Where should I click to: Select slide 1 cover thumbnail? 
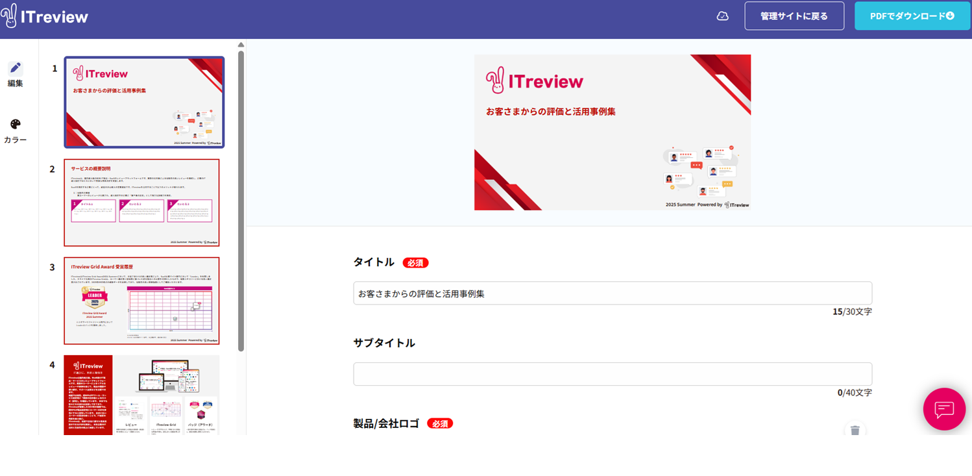144,102
